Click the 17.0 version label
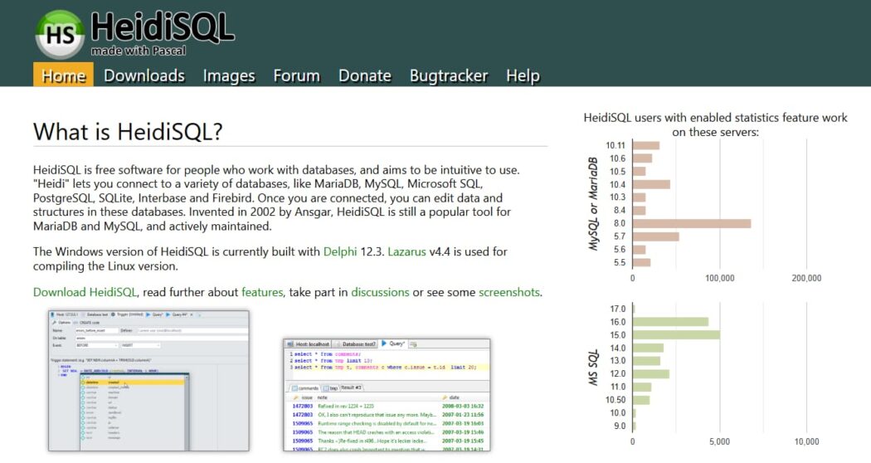Screen dimensions: 871x463 (x=617, y=309)
